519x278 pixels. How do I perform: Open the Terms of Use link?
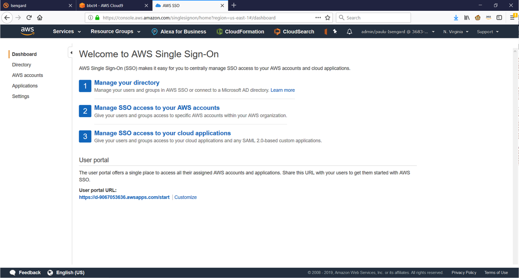click(x=496, y=273)
